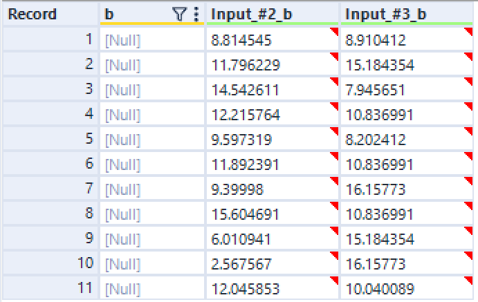Click cell value 7.945651

click(375, 90)
